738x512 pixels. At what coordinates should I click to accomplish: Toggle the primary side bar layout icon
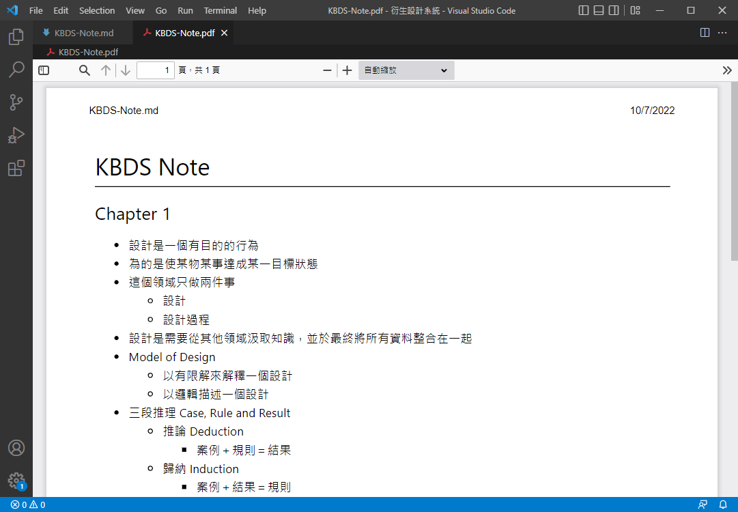584,10
